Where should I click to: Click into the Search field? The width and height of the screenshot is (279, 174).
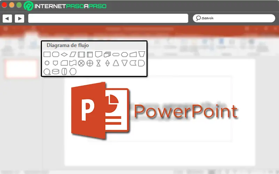[234, 18]
